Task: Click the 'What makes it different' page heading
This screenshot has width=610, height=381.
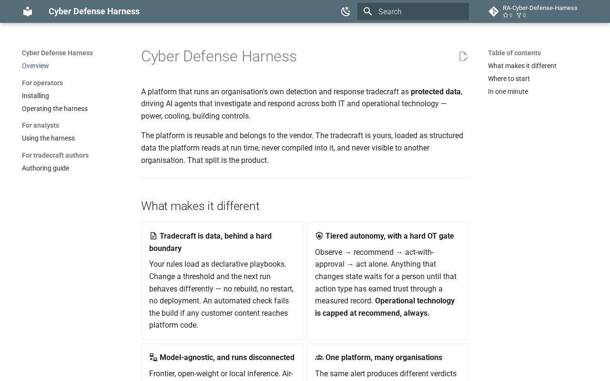Action: click(x=200, y=206)
